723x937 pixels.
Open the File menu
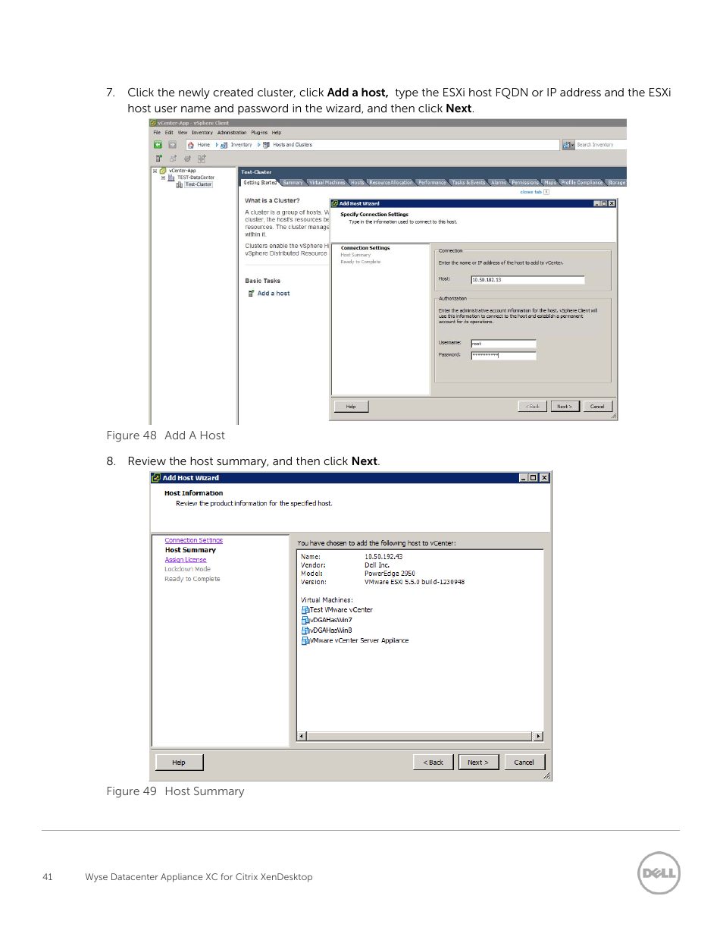click(x=157, y=133)
